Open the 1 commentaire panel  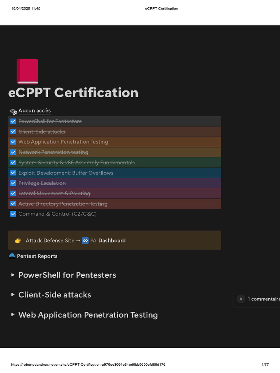pos(263,299)
